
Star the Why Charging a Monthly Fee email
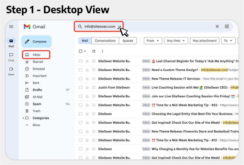point(87,149)
